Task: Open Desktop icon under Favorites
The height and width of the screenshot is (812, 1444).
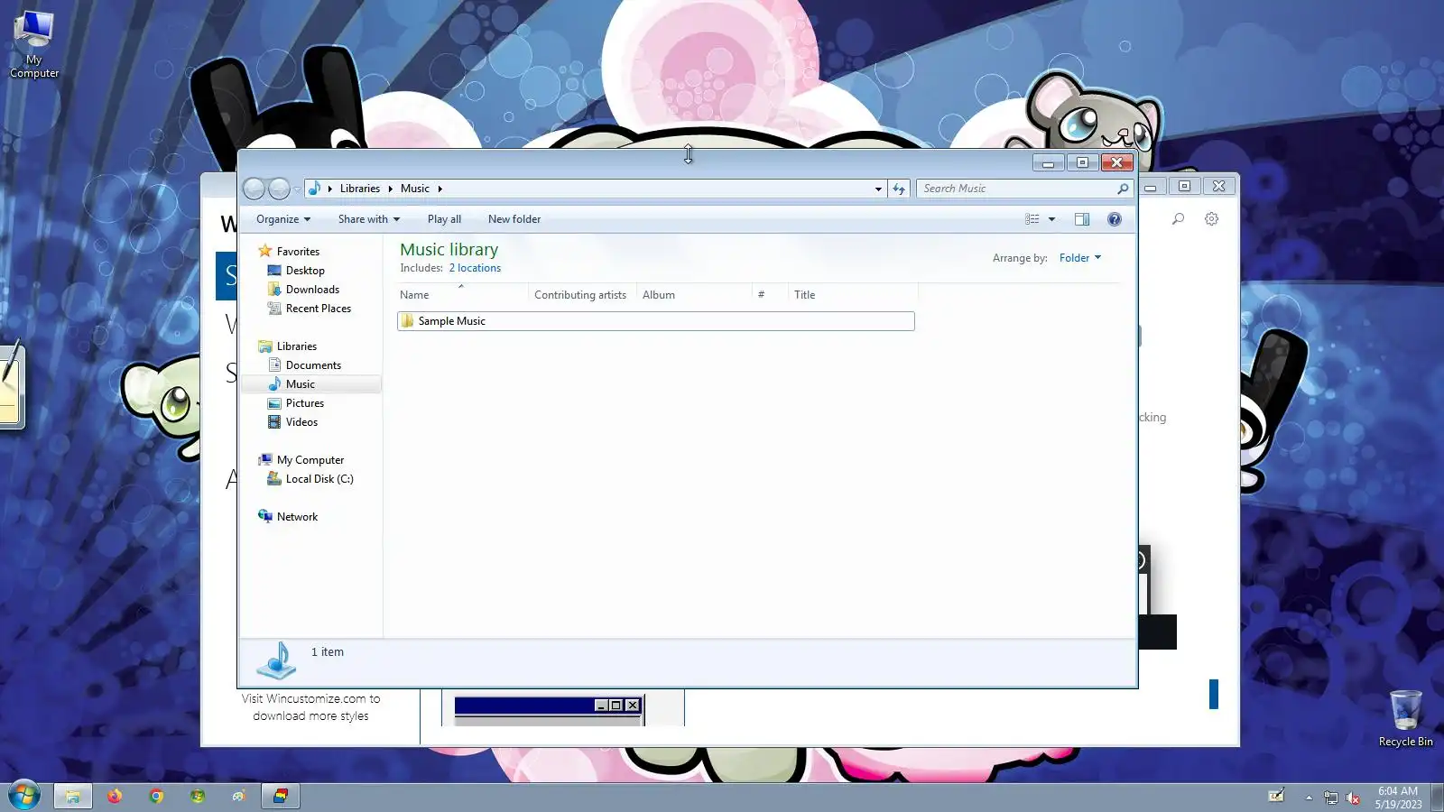Action: 274,271
